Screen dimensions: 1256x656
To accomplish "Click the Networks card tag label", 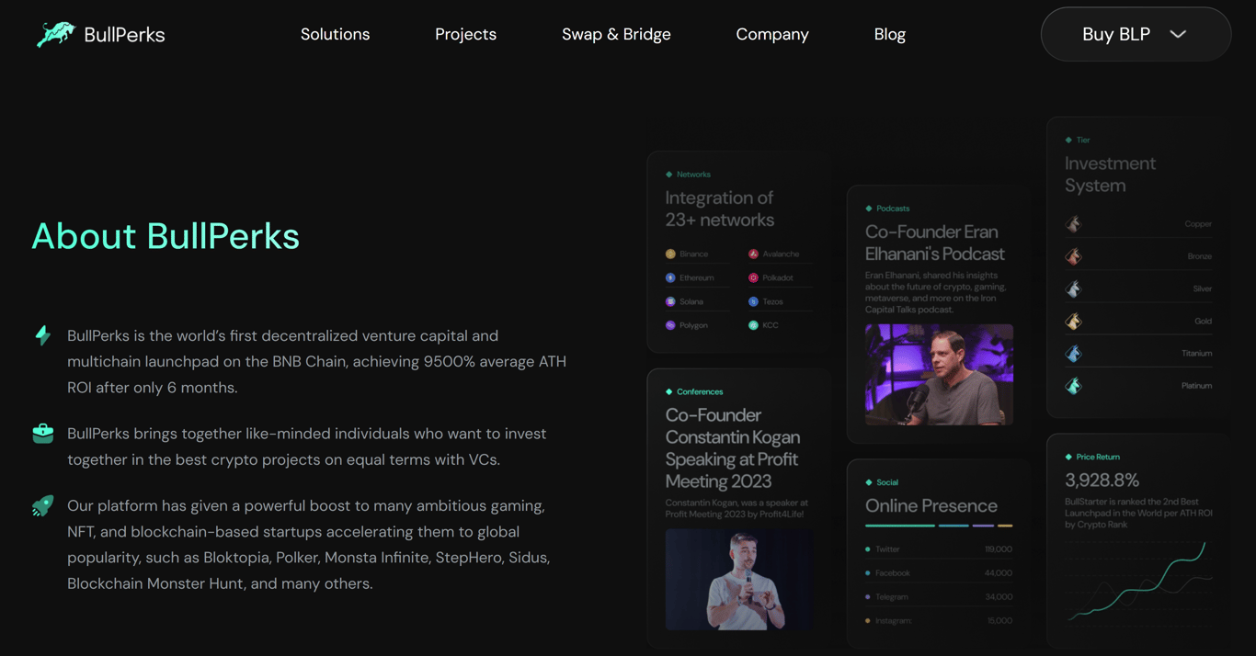I will 693,175.
